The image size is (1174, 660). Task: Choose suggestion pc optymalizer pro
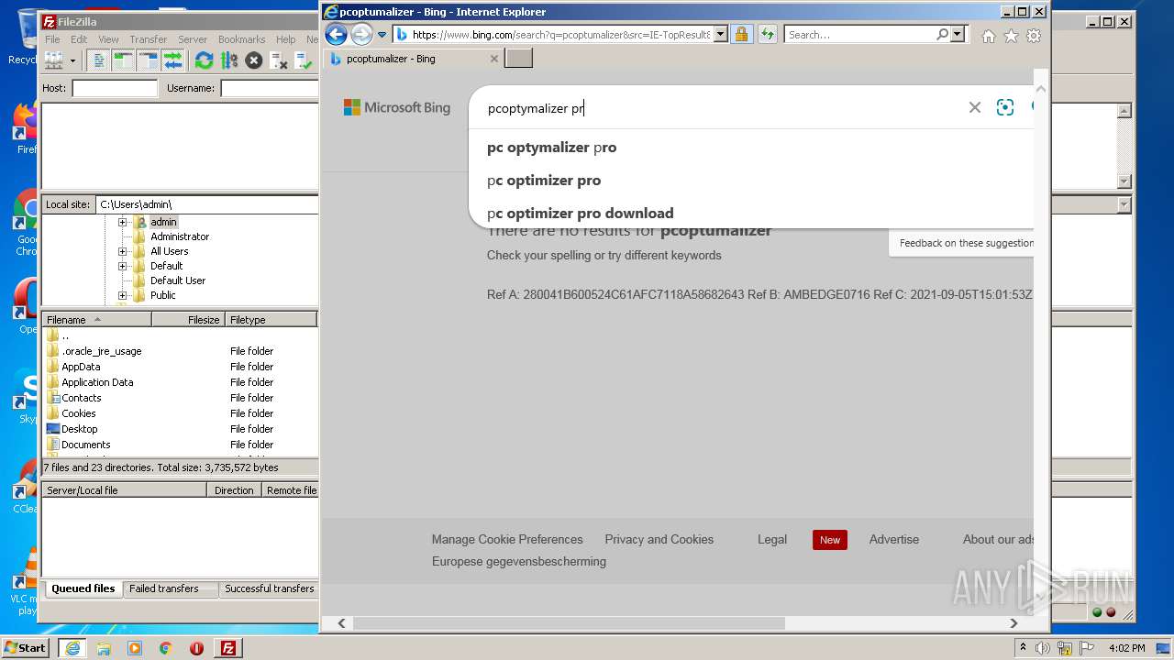(551, 148)
